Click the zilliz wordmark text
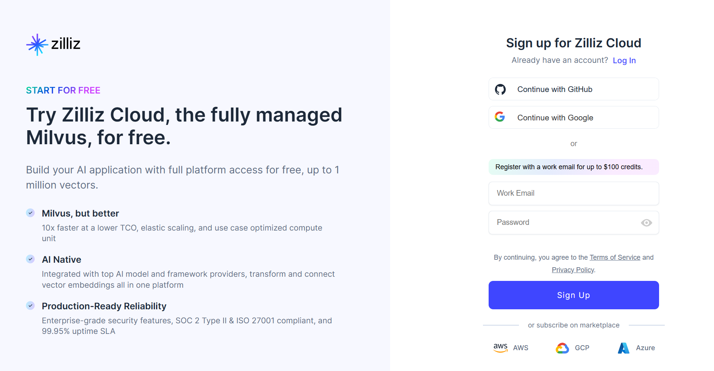Screen dimensions: 714x371 click(x=66, y=44)
